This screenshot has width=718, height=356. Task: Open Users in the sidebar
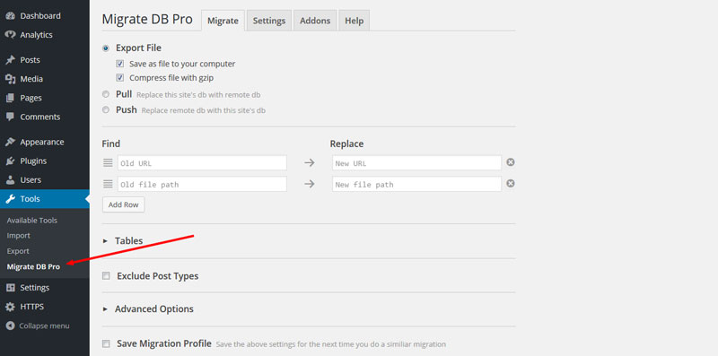[31, 180]
